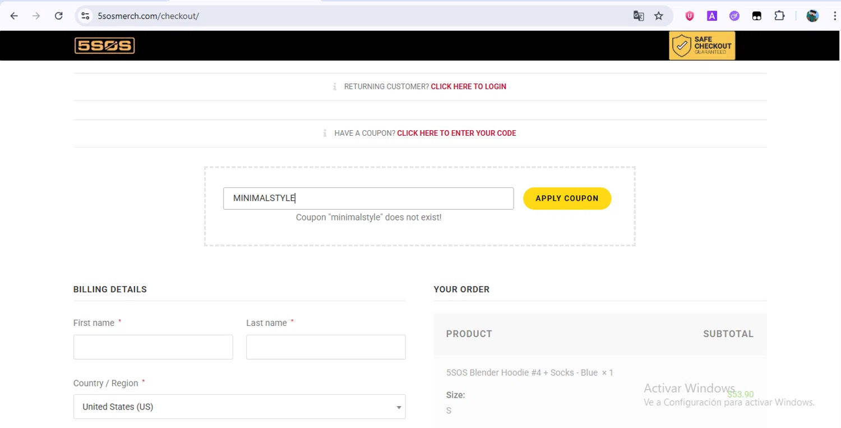
Task: Click the Your Order heading
Action: coord(461,289)
